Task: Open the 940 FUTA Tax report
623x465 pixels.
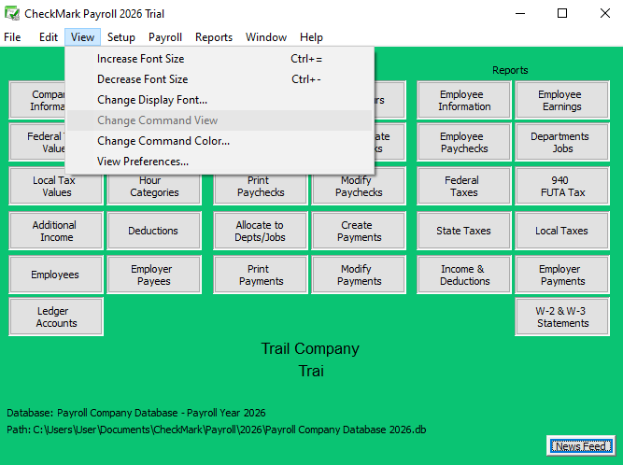Action: (x=562, y=186)
